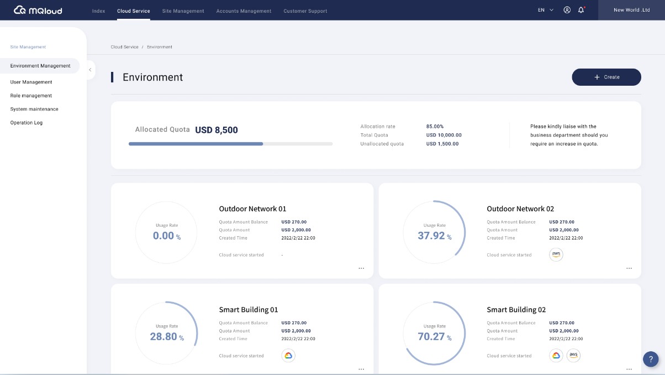This screenshot has width=665, height=375.
Task: Click the Create button
Action: 606,77
